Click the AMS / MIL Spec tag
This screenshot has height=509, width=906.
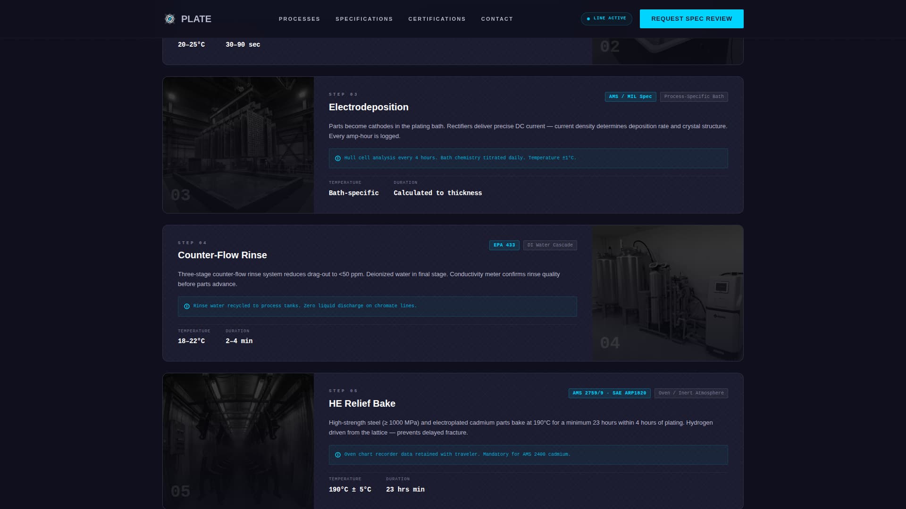pos(630,97)
